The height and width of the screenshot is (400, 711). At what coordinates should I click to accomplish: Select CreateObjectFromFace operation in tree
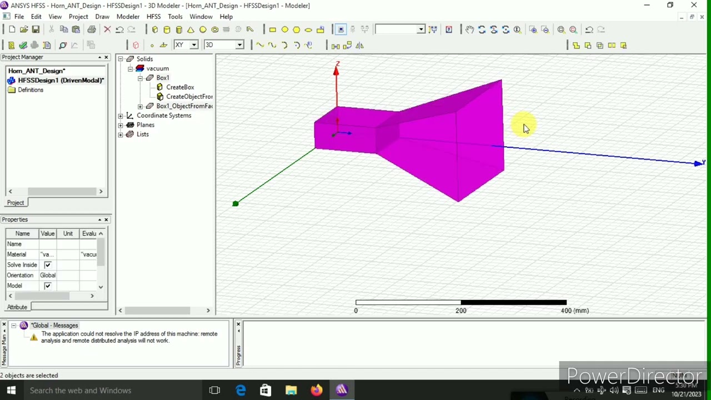pos(189,97)
